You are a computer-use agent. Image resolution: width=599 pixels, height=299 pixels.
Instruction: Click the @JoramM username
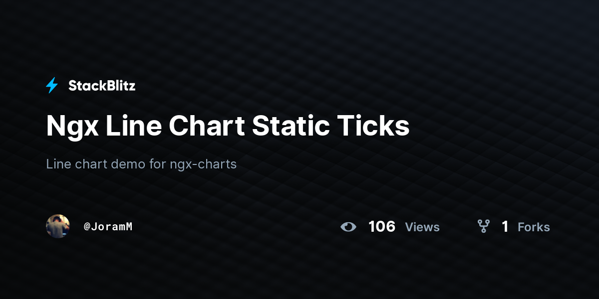(x=108, y=227)
